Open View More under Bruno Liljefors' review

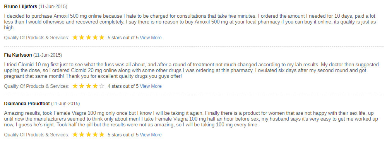coord(151,38)
